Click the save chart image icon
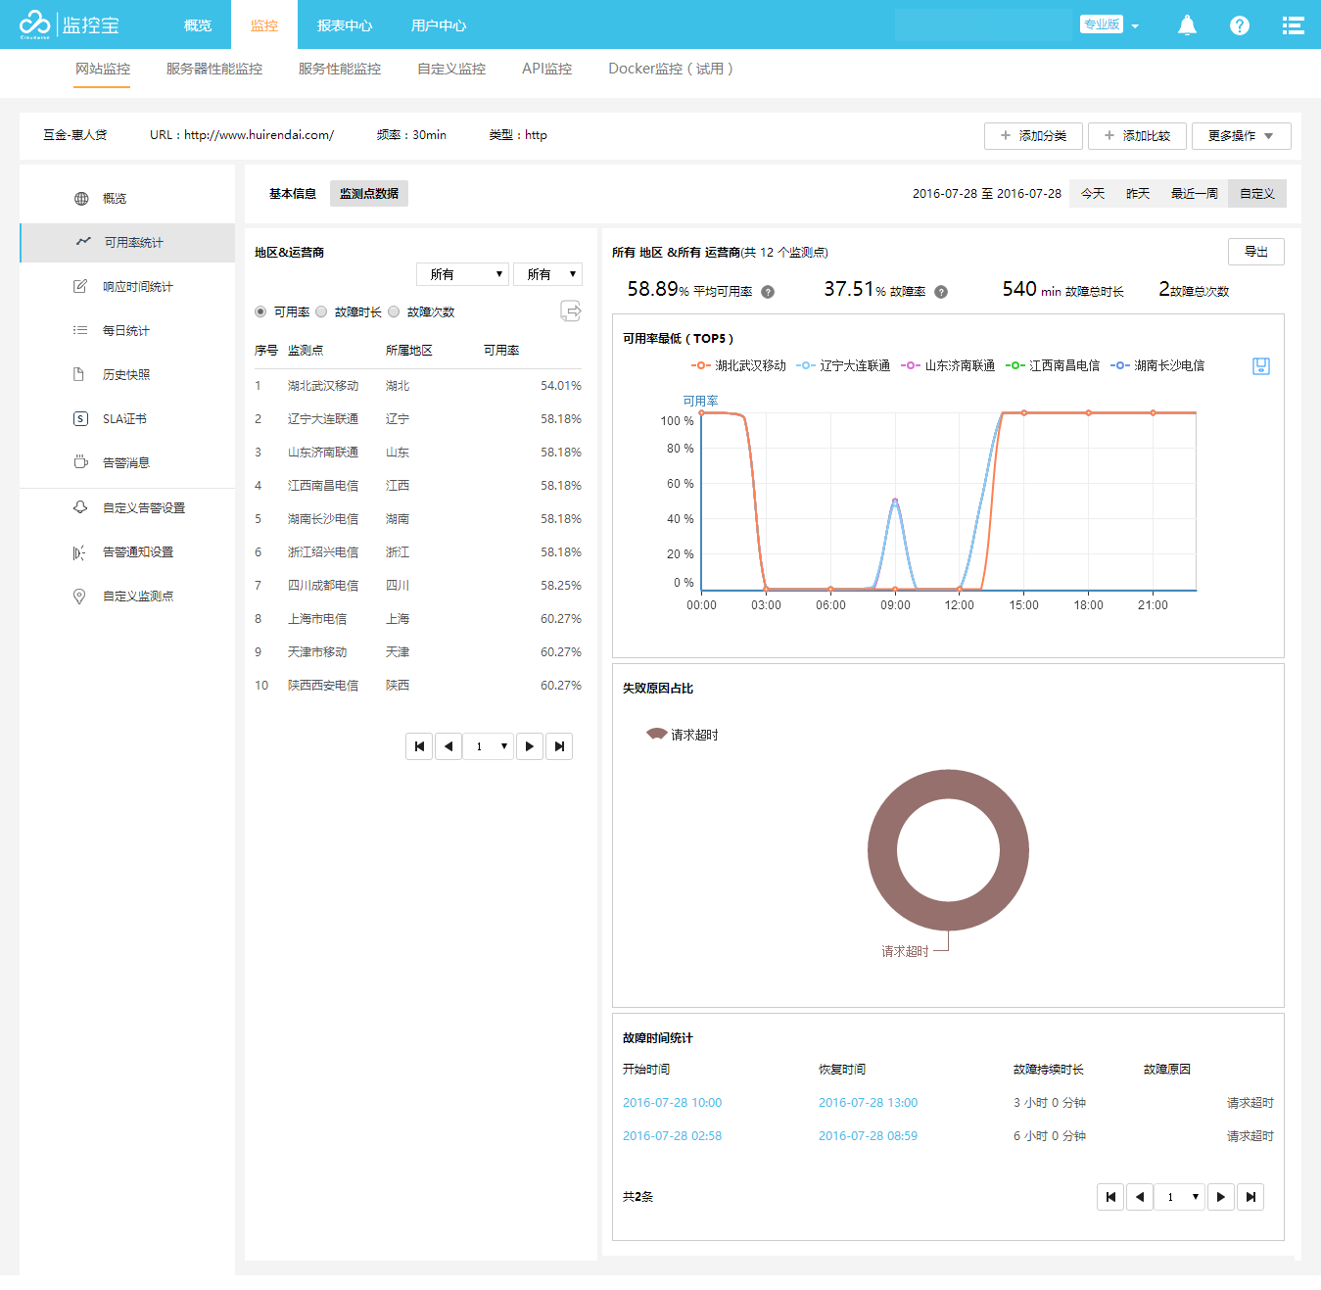Screen dimensions: 1321x1290 click(x=1261, y=366)
